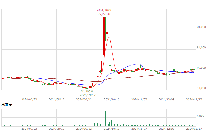Image resolution: width=208 pixels, height=133 pixels.
Task: Click the peak price value 77,220.0
Action: [104, 14]
